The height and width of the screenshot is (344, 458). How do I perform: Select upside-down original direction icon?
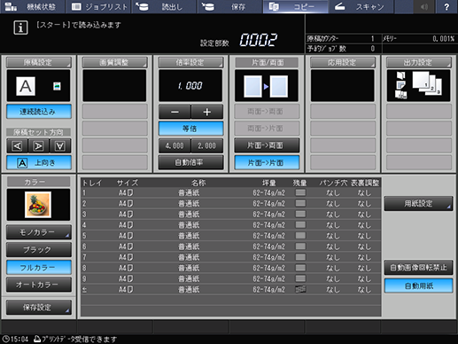[x=60, y=146]
